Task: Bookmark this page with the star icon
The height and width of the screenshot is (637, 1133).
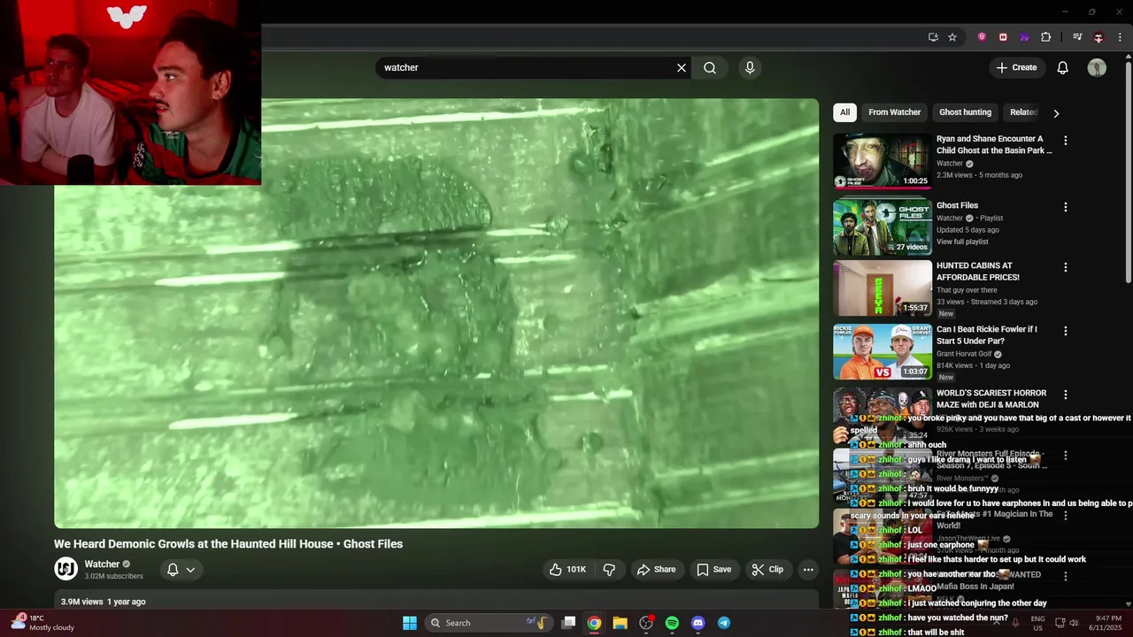Action: pos(952,37)
